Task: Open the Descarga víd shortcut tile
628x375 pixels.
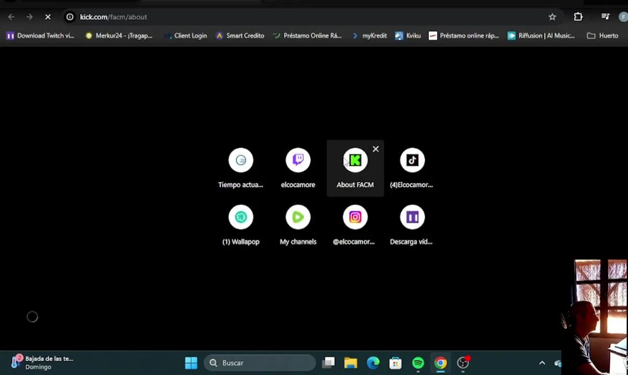Action: 412,226
